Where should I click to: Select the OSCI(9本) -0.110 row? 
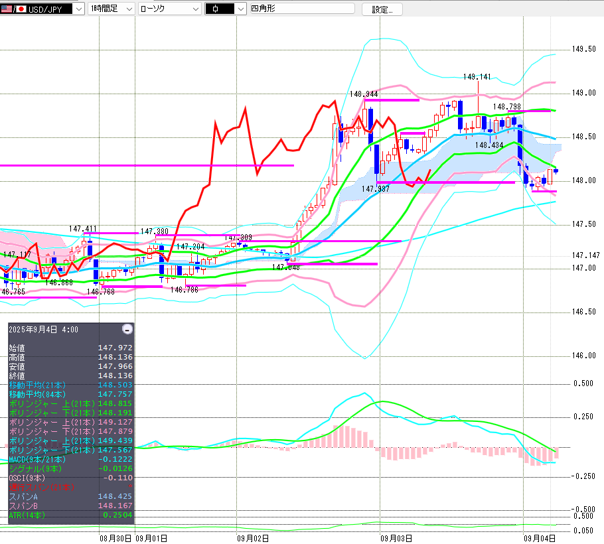point(71,478)
